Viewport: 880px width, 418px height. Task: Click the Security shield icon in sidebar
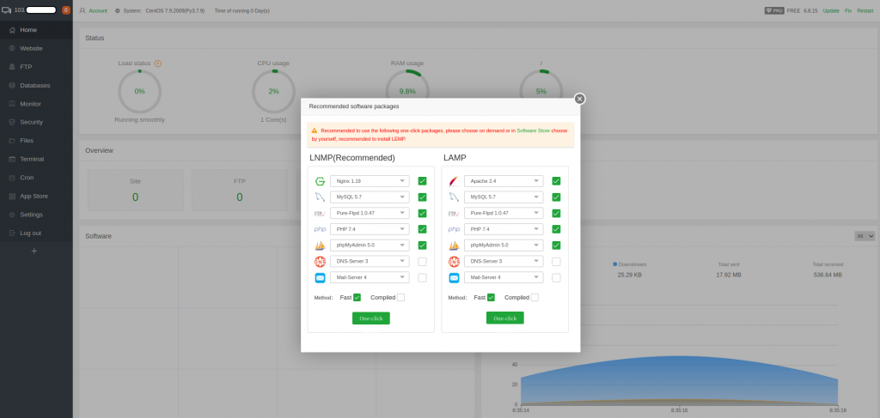[12, 122]
